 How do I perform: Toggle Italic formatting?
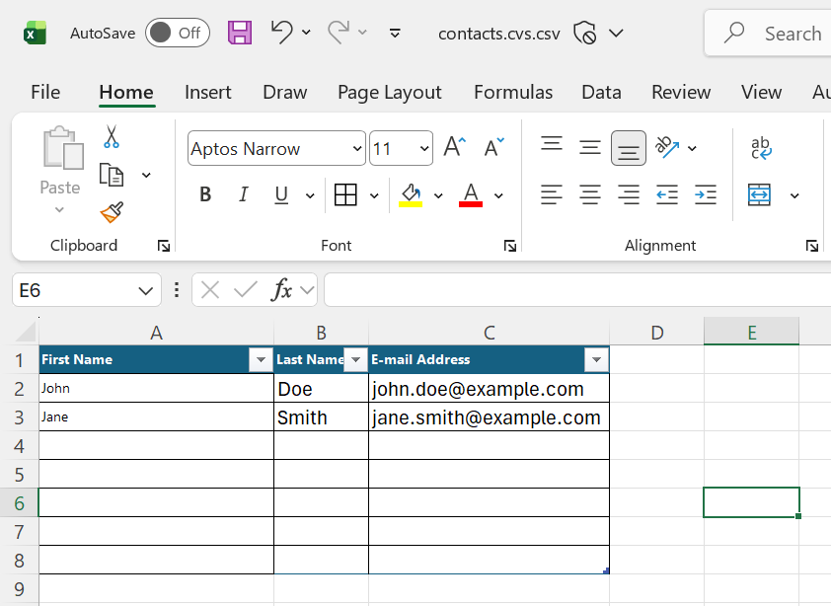coord(243,195)
